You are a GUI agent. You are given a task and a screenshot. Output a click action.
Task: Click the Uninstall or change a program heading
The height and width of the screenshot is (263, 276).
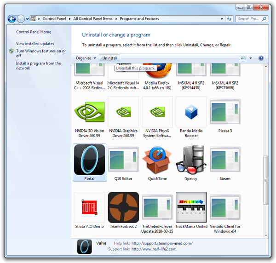pos(116,35)
